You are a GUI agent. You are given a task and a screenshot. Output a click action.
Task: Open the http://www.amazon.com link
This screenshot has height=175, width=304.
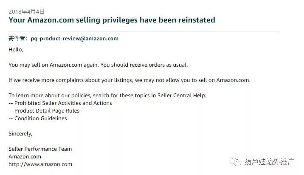coord(40,164)
